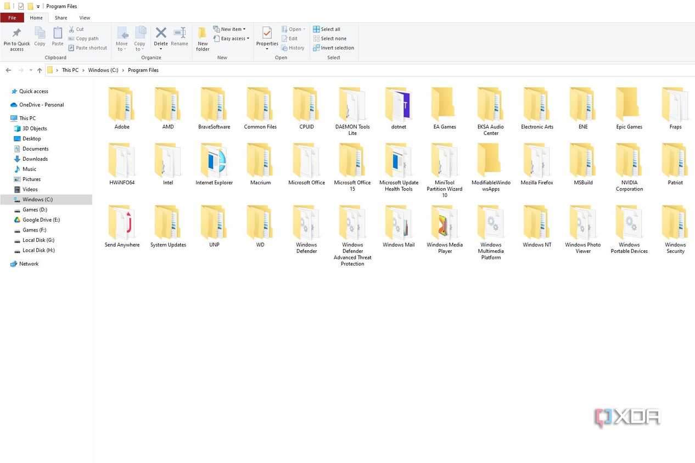The image size is (695, 463).
Task: Create a New folder from ribbon
Action: (203, 38)
